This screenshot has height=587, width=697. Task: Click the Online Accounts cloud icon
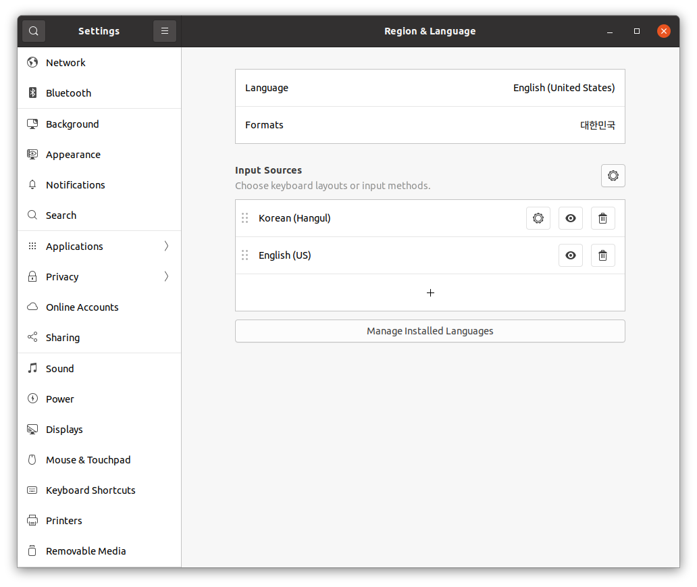(x=32, y=307)
